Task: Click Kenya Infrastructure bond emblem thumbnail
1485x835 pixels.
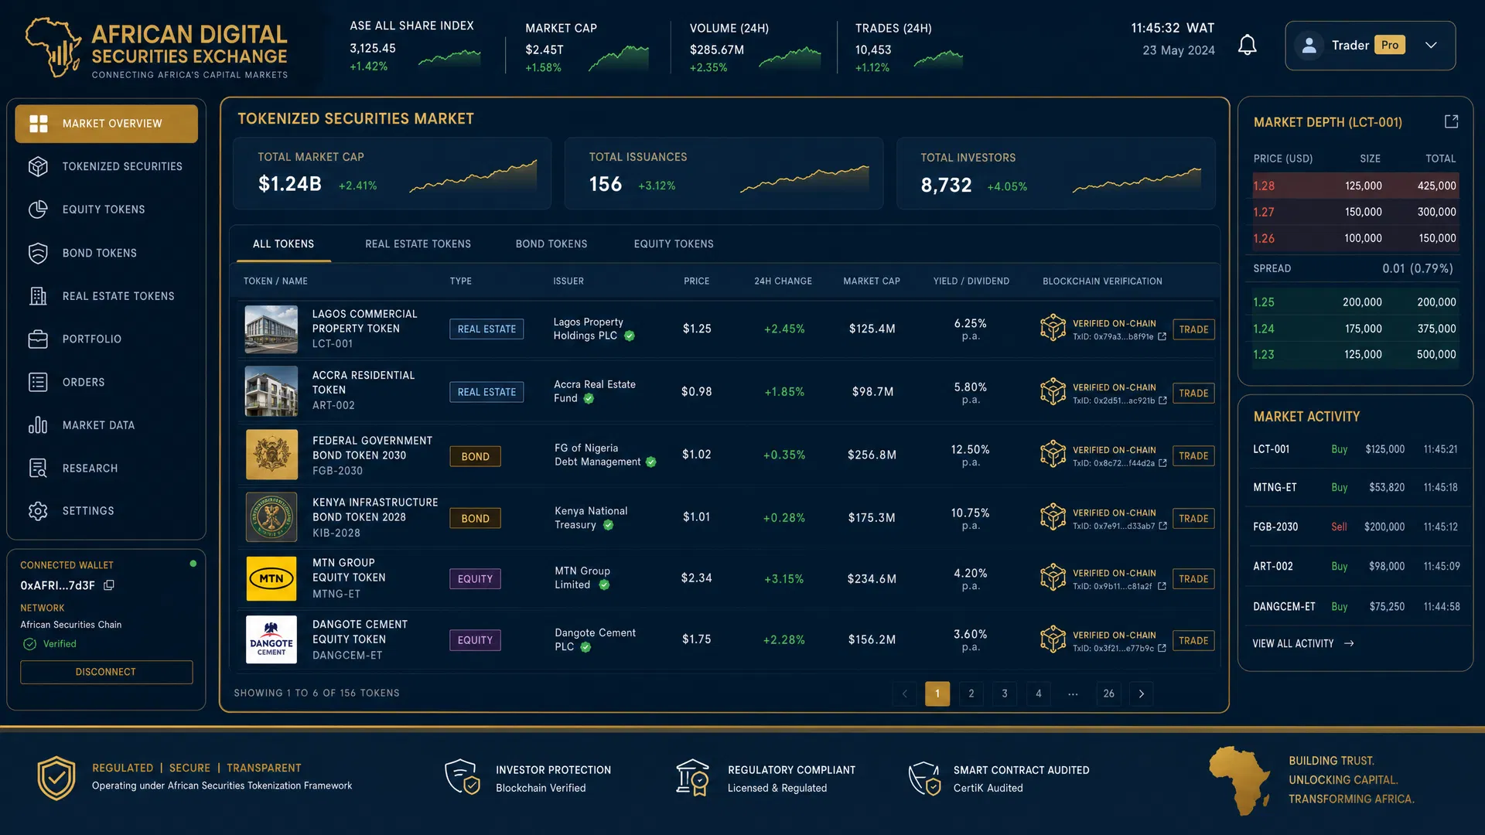Action: tap(271, 516)
